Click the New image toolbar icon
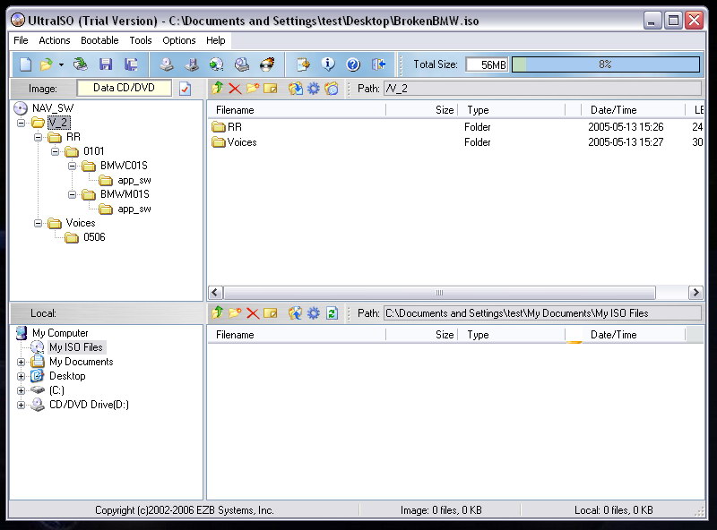Viewport: 717px width, 530px height. tap(26, 64)
